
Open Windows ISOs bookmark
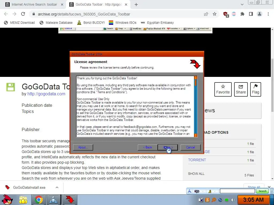(123, 23)
